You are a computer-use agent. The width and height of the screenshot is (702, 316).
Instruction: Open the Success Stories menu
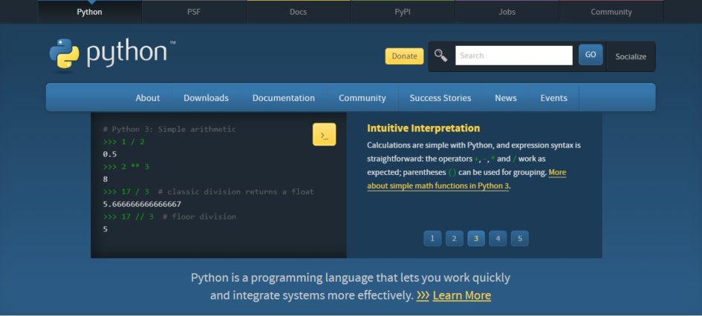pos(440,98)
